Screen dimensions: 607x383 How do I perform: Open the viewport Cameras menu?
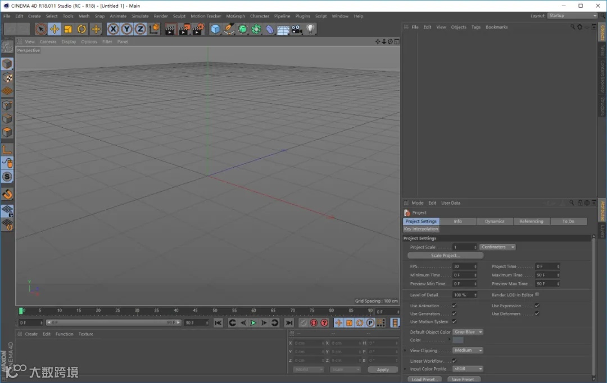click(48, 41)
